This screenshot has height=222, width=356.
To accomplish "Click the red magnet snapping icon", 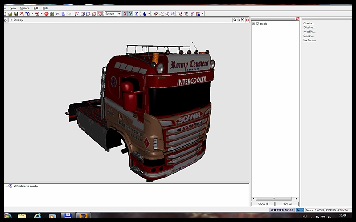I will 155,14.
